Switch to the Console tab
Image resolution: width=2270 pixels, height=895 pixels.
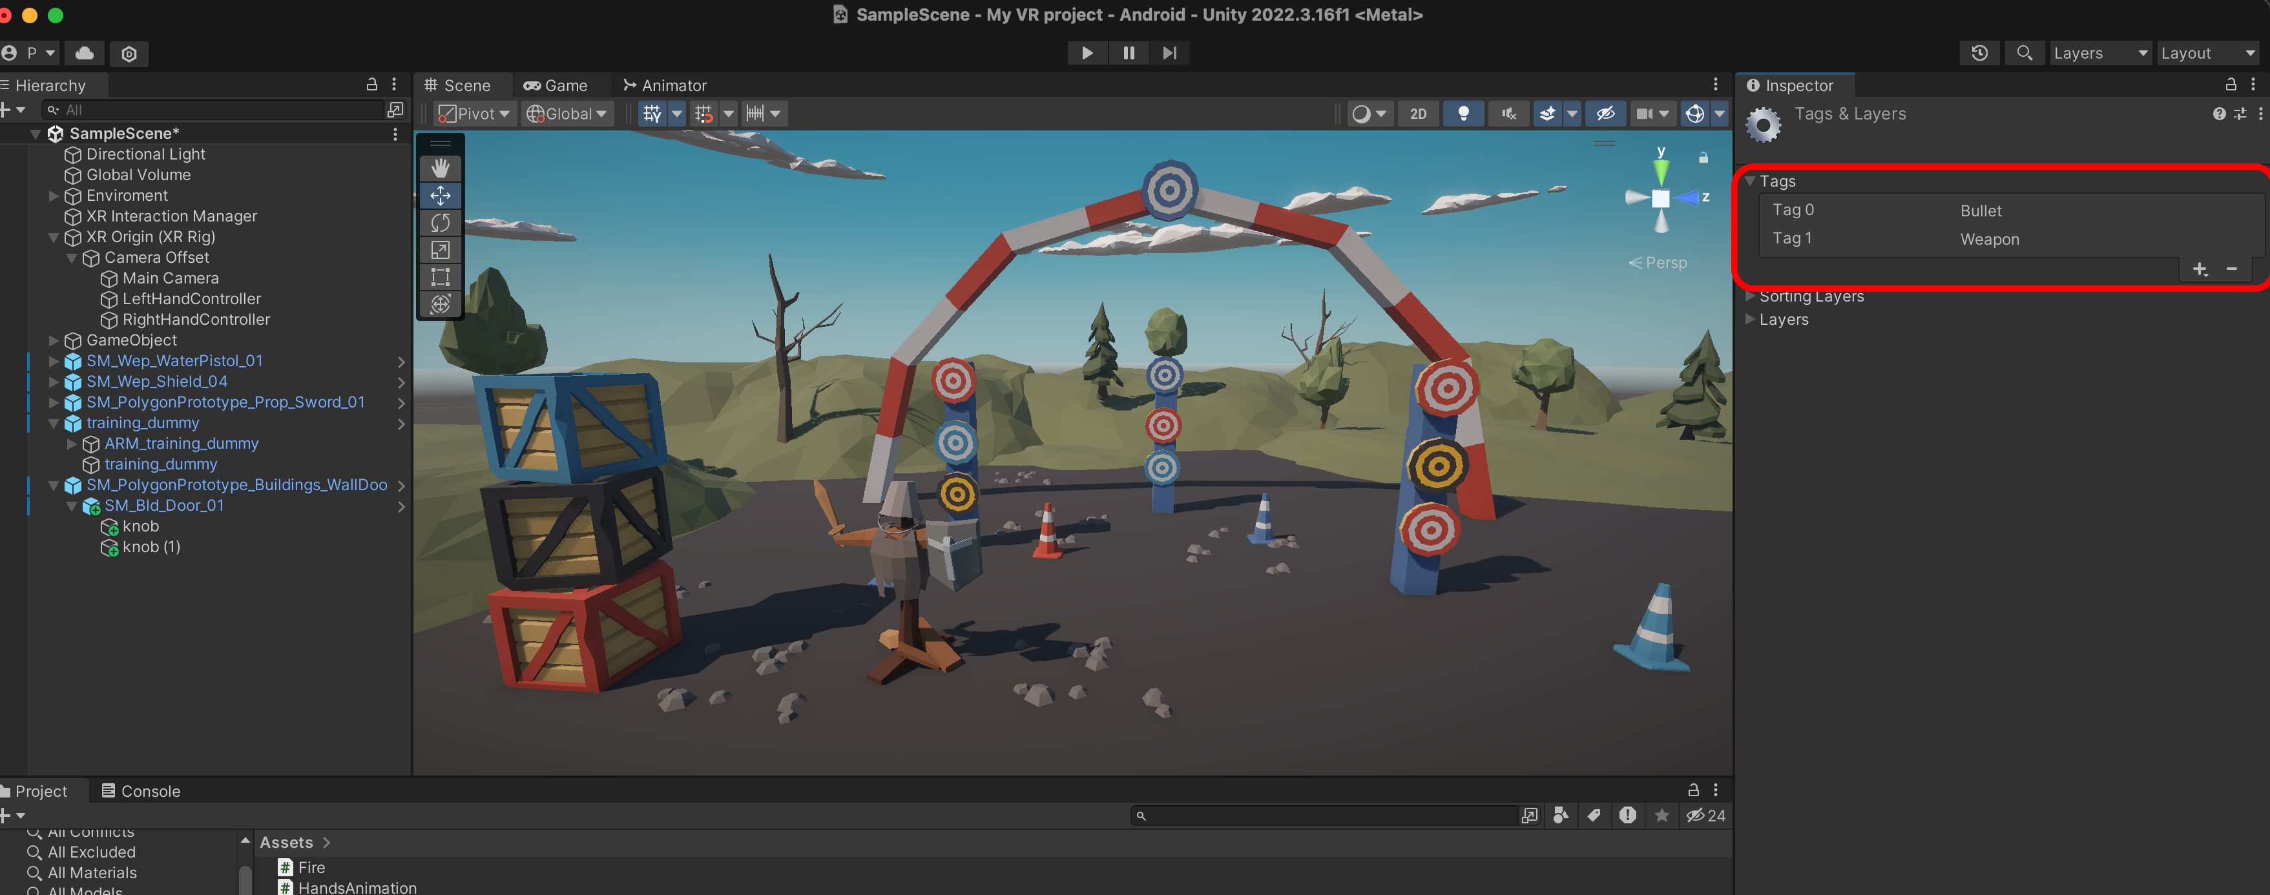(141, 791)
